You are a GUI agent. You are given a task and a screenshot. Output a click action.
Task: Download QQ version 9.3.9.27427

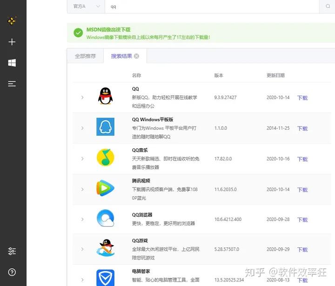[302, 98]
